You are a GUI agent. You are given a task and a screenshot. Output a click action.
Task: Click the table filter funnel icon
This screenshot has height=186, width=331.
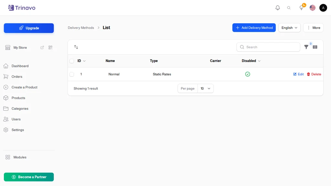(x=306, y=47)
